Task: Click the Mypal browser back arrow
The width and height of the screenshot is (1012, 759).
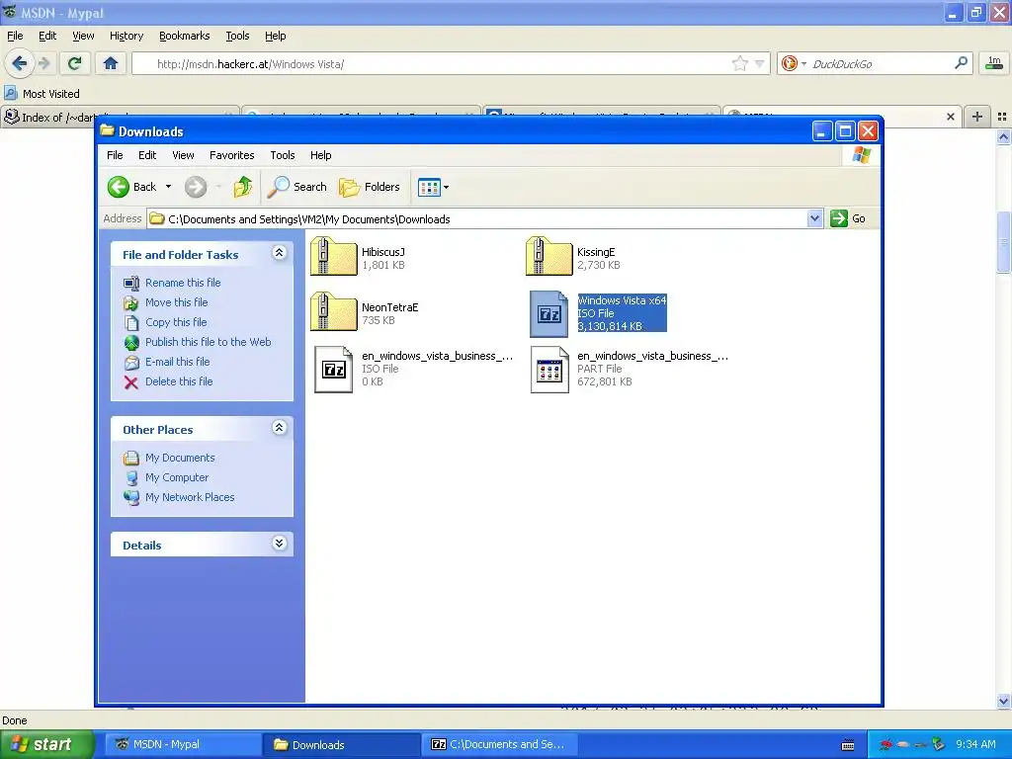Action: coord(19,63)
